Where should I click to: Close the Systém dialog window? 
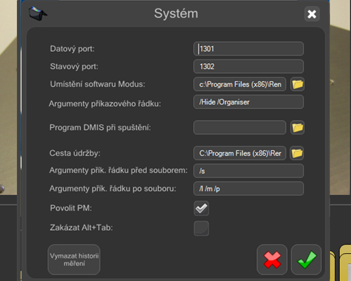pos(312,14)
